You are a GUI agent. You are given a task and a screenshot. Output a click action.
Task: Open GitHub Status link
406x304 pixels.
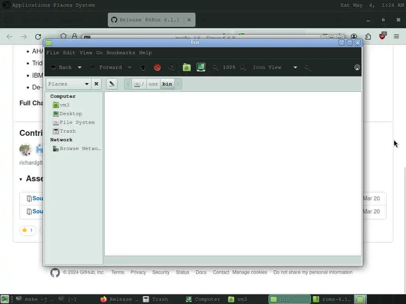click(182, 272)
